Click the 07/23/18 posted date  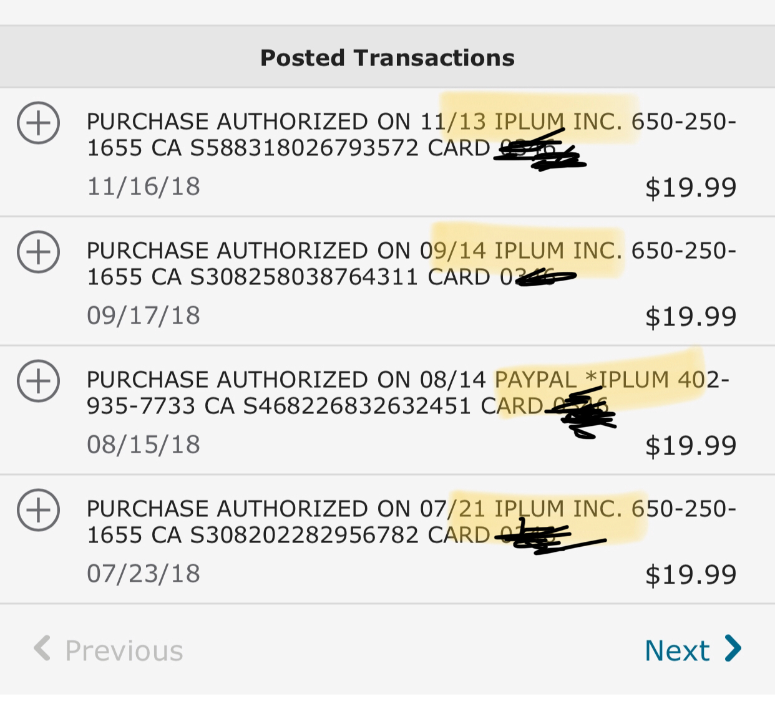pyautogui.click(x=144, y=574)
